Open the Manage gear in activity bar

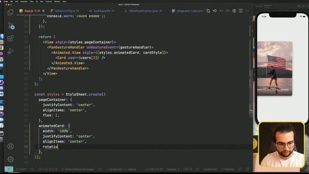[x=11, y=159]
